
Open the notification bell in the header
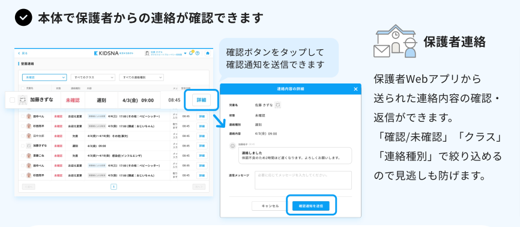click(x=191, y=53)
